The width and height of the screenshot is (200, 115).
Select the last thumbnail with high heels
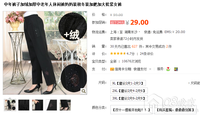pos(65,105)
